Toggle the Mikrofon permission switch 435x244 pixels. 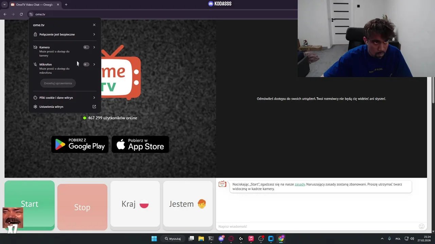(86, 64)
